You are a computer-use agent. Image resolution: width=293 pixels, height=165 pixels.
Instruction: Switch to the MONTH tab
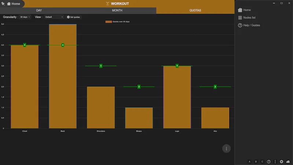point(117,11)
